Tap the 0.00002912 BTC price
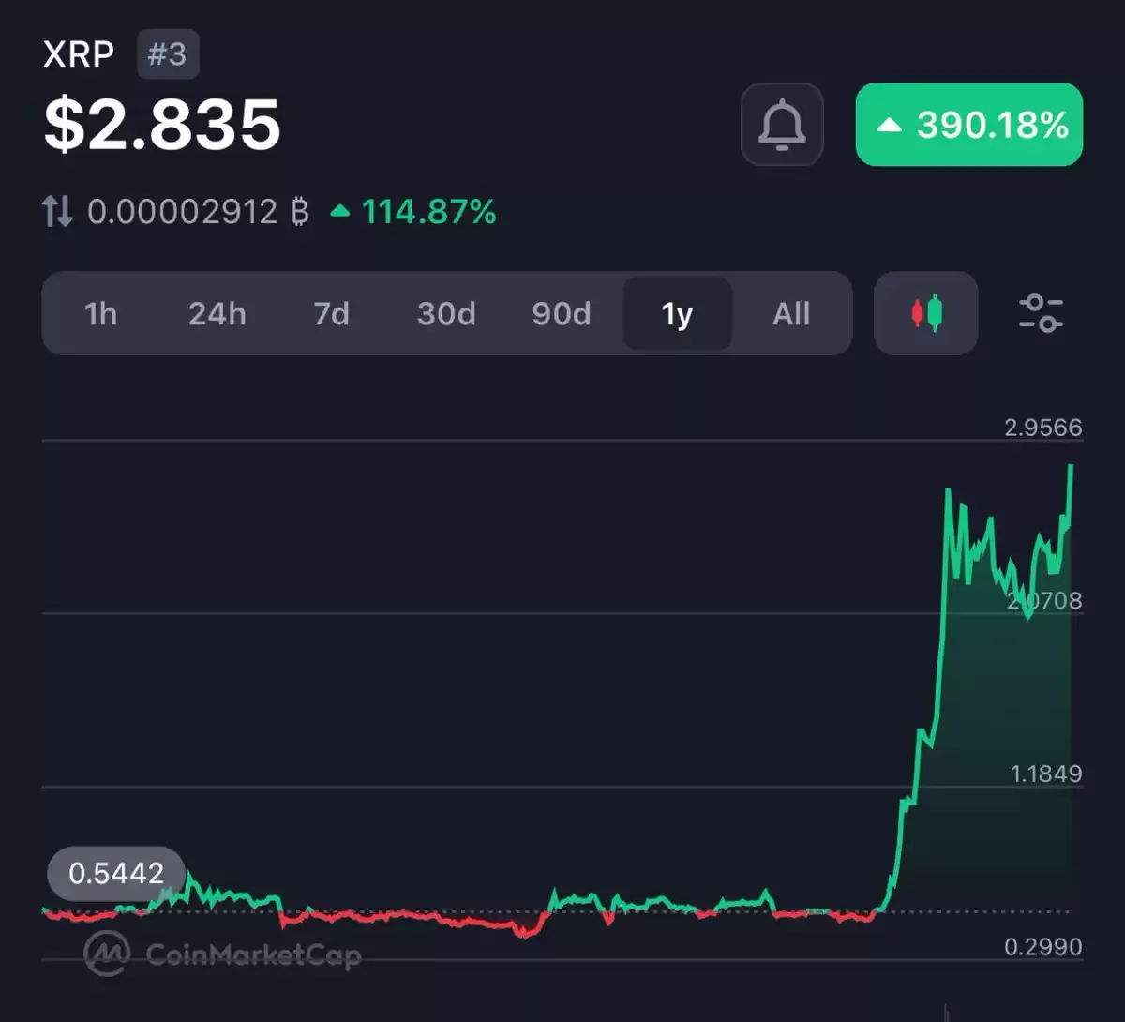Viewport: 1125px width, 1022px height. [198, 212]
